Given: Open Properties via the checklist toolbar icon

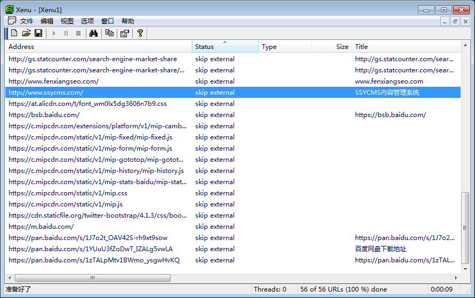Looking at the screenshot, I should (125, 34).
